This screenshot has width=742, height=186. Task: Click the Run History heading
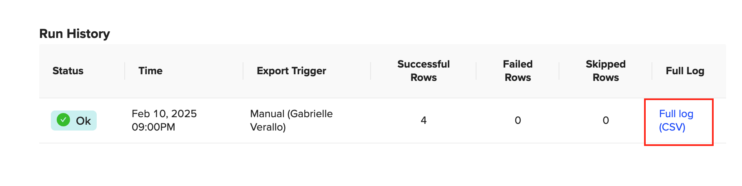75,34
